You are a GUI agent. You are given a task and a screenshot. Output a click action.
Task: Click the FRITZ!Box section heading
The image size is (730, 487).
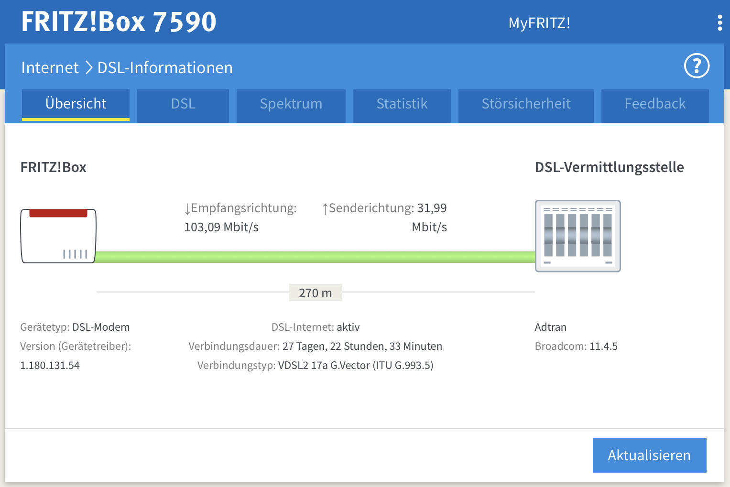click(53, 167)
